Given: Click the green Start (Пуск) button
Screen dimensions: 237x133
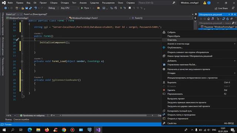Looking at the screenshot, I should click(x=85, y=8).
